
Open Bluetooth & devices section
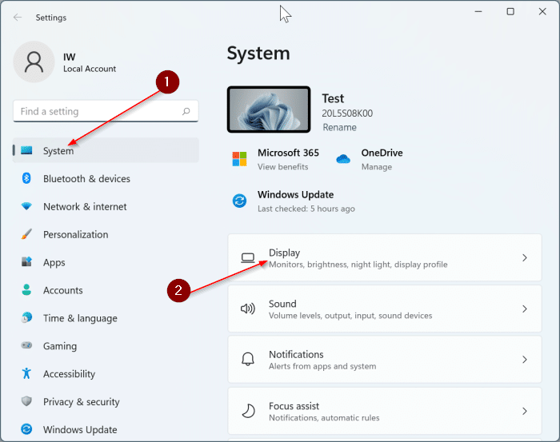[106, 178]
